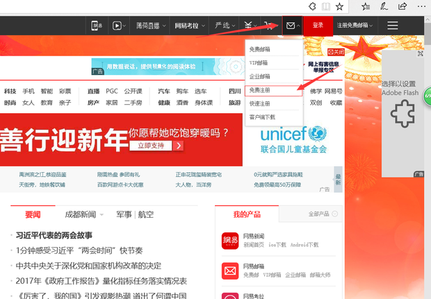Click the share page icon
431x299 pixels.
click(x=402, y=6)
